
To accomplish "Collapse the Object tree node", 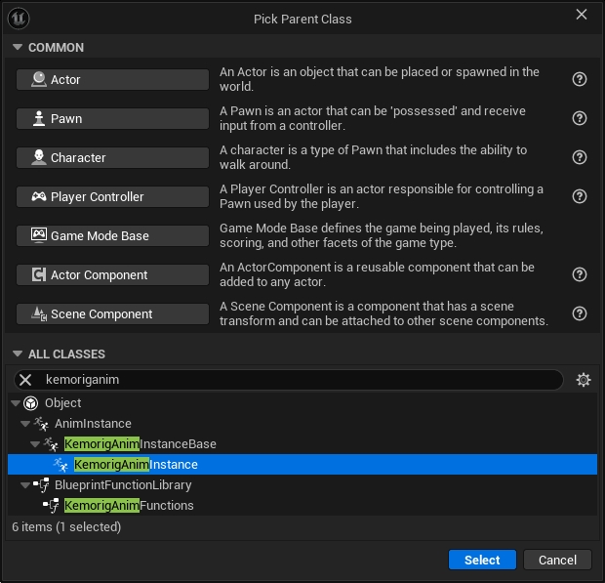I will [15, 403].
